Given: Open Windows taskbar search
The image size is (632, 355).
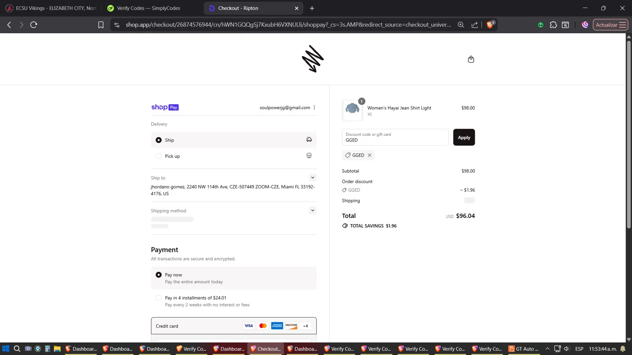Looking at the screenshot, I should (x=17, y=349).
